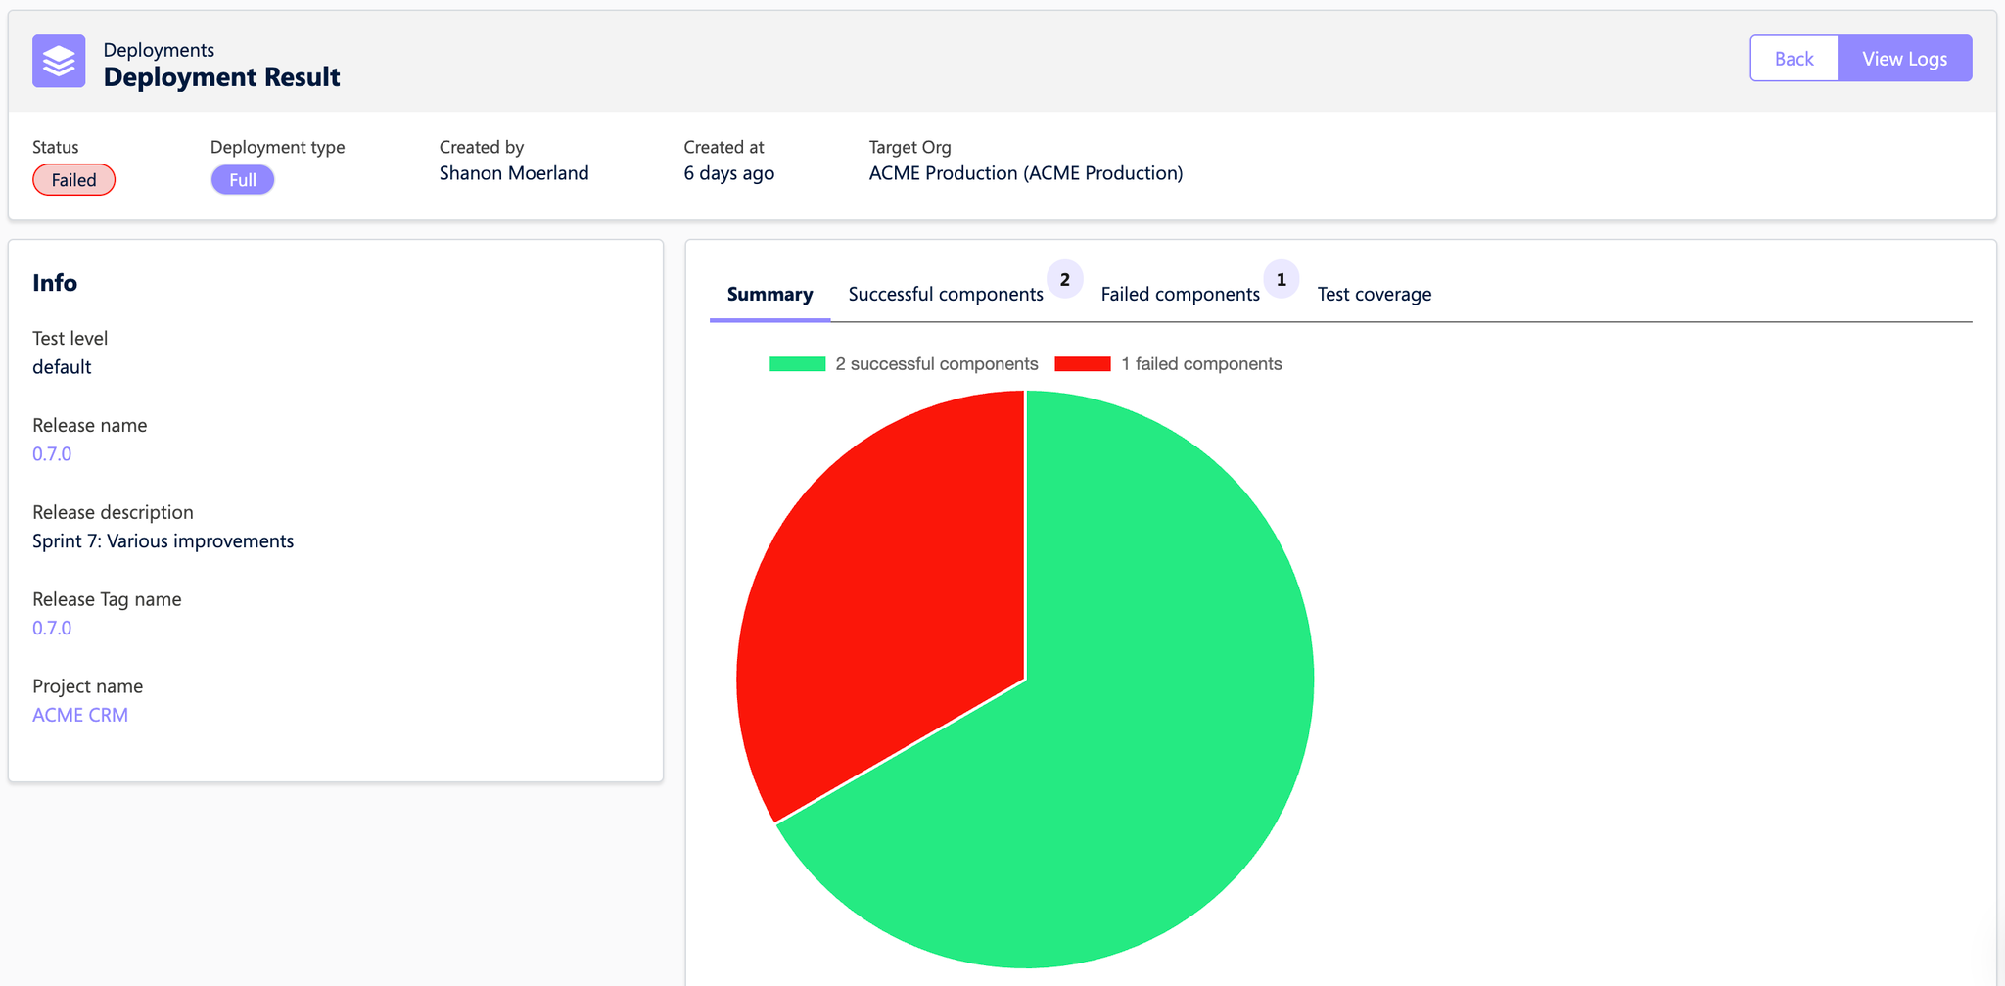Click the Full deployment type badge
Image resolution: width=2005 pixels, height=986 pixels.
point(242,180)
